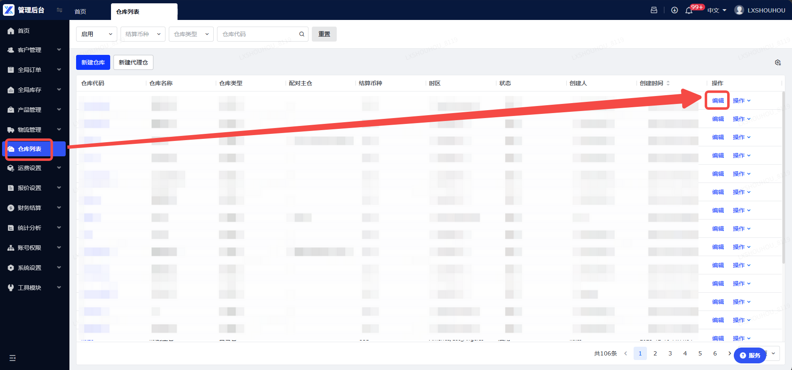792x370 pixels.
Task: Open the first row 操作 dropdown
Action: (742, 101)
